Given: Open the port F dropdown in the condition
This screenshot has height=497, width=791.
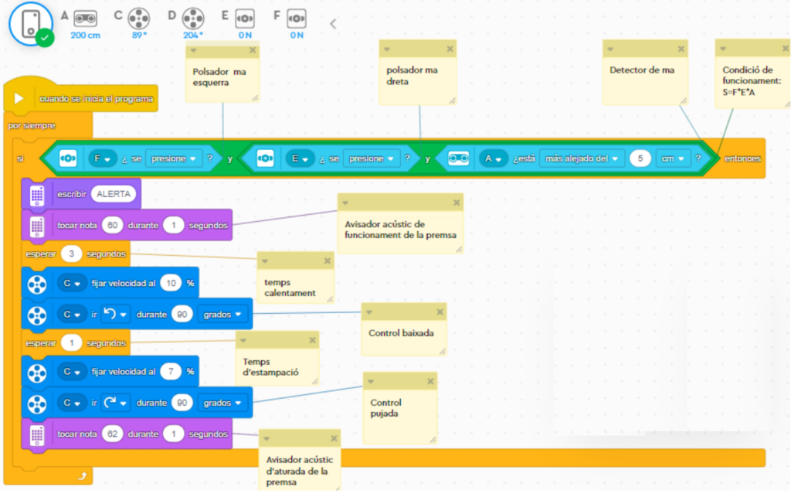Looking at the screenshot, I should pos(102,158).
